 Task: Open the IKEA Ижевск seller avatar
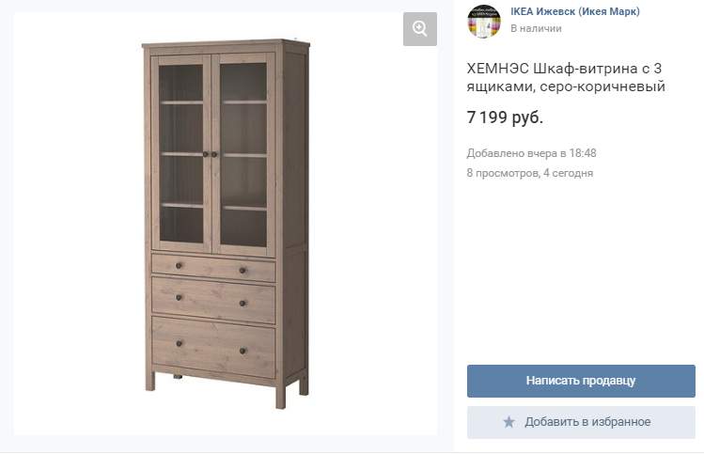pyautogui.click(x=484, y=21)
